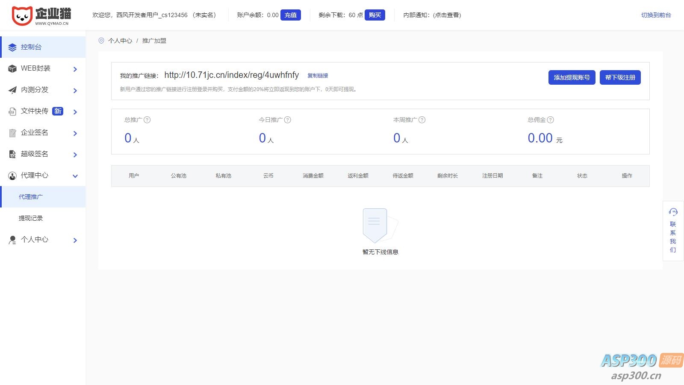Select the 代理推广 menu item

coord(31,197)
